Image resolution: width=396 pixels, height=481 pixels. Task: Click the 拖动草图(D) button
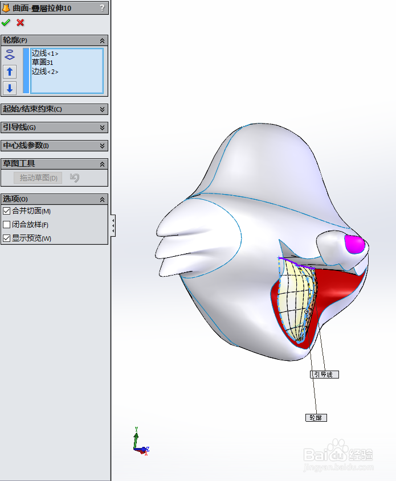click(x=38, y=178)
